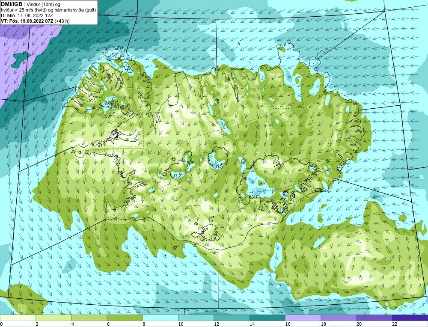Select the 8–10 m/s light cyan swatch
Screen dimensions: 428x327
point(160,318)
